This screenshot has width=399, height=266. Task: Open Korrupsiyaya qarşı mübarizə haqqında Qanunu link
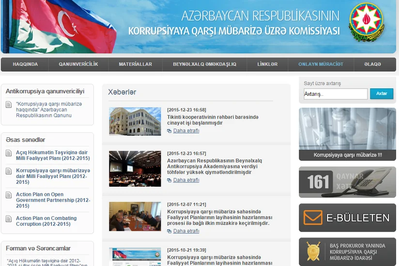49,110
